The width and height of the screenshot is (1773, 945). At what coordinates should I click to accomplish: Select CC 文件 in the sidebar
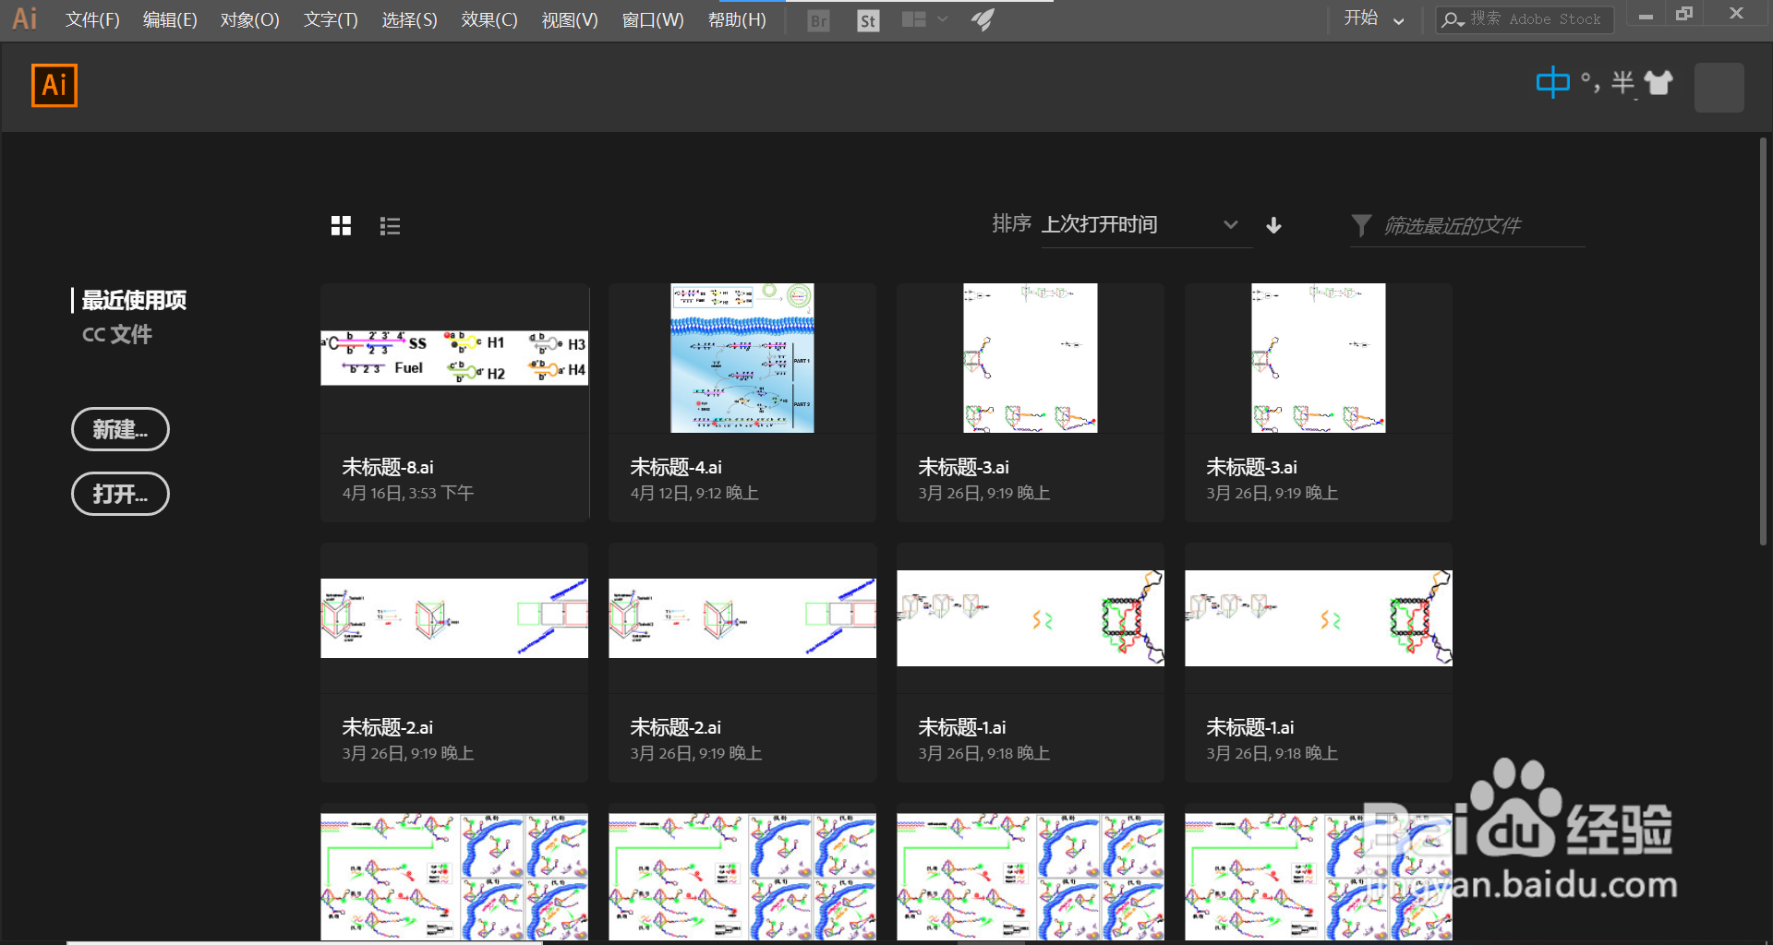click(117, 335)
